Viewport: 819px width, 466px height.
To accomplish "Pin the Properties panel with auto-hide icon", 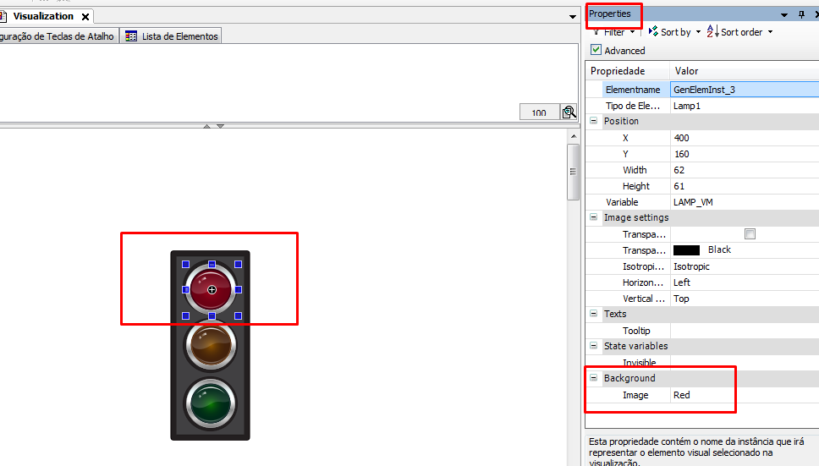I will tap(801, 14).
